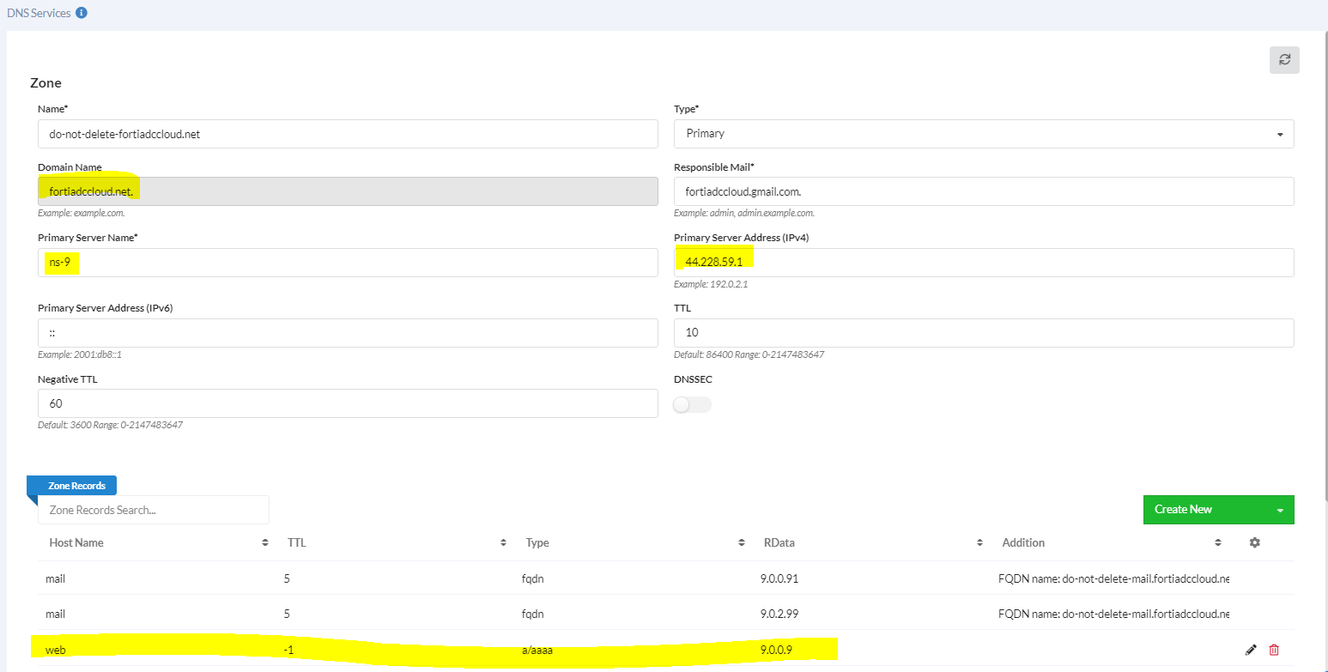The height and width of the screenshot is (672, 1328).
Task: Open the Type dropdown showing Primary
Action: coord(984,134)
